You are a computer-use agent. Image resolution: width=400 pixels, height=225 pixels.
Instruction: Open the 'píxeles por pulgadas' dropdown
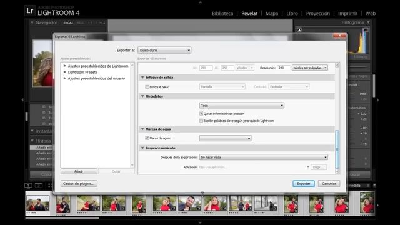[310, 68]
